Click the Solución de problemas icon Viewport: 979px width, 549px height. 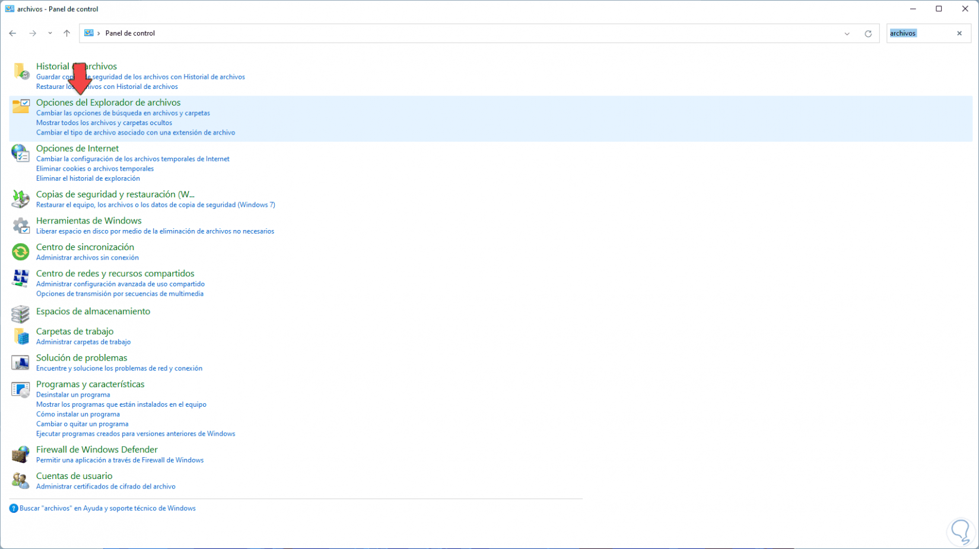(x=21, y=362)
